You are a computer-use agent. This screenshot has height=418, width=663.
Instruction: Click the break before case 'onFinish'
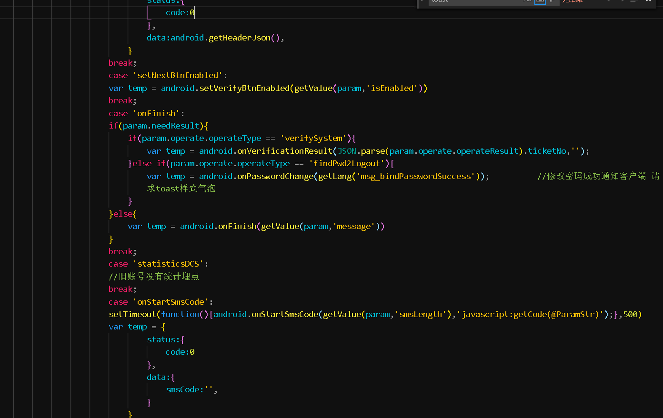[x=123, y=100]
